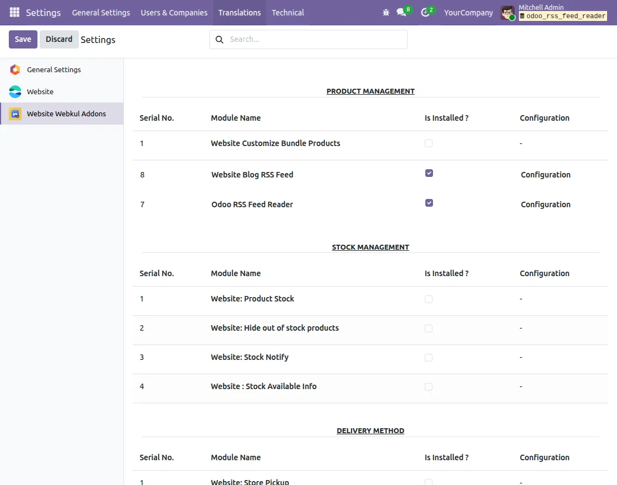
Task: Uncheck Odoo RSS Feed Reader installed checkbox
Action: pyautogui.click(x=429, y=203)
